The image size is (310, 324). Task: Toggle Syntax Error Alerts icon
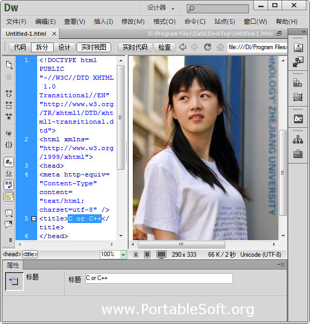9,196
